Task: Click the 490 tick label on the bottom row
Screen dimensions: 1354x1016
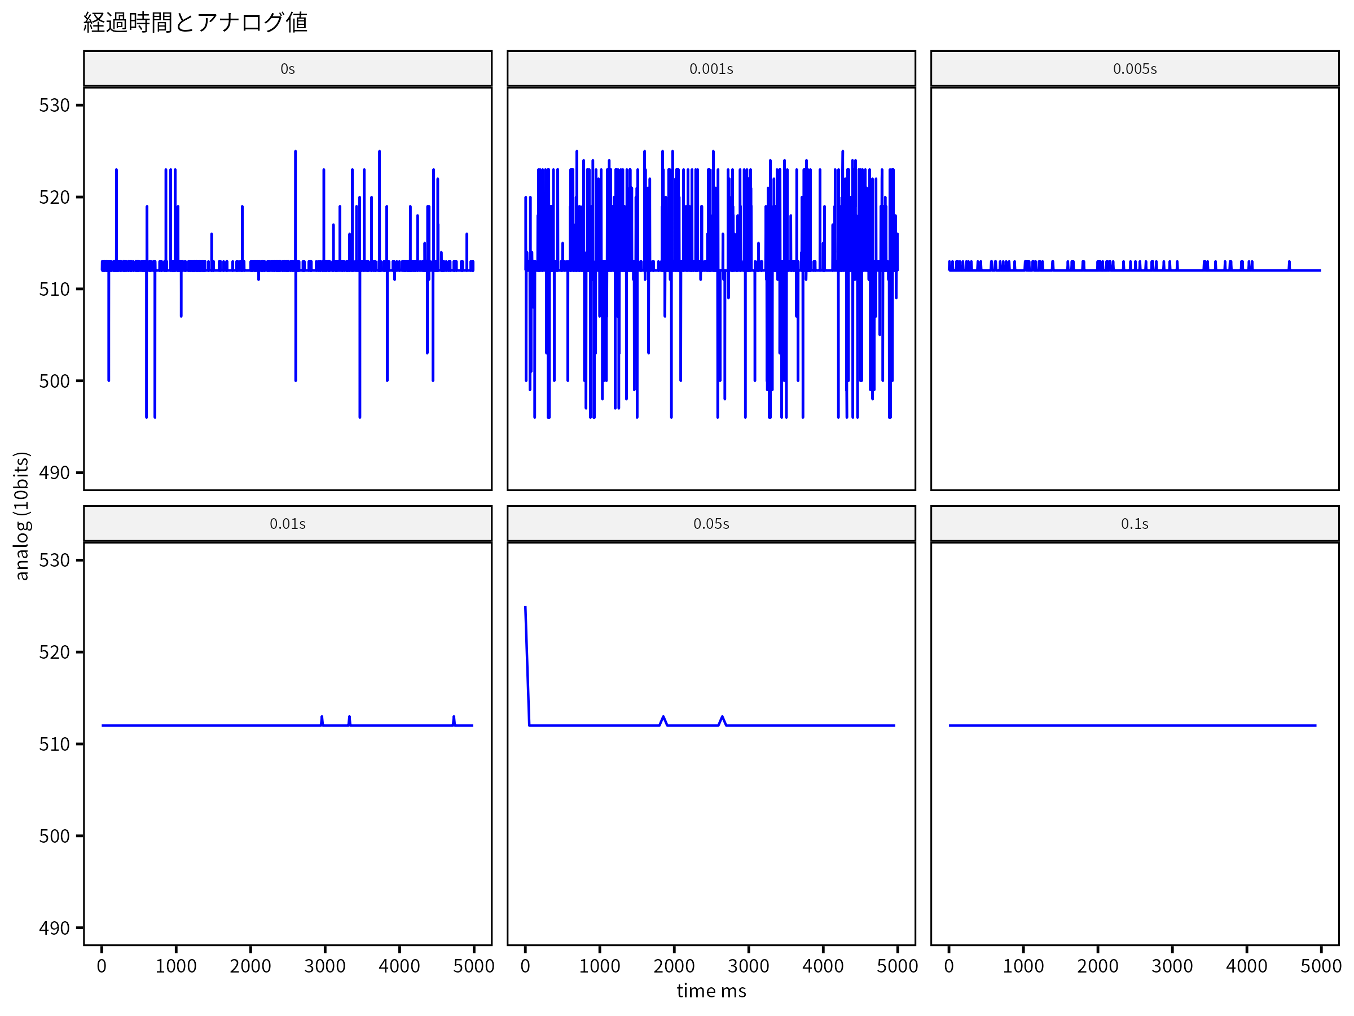Action: [54, 928]
